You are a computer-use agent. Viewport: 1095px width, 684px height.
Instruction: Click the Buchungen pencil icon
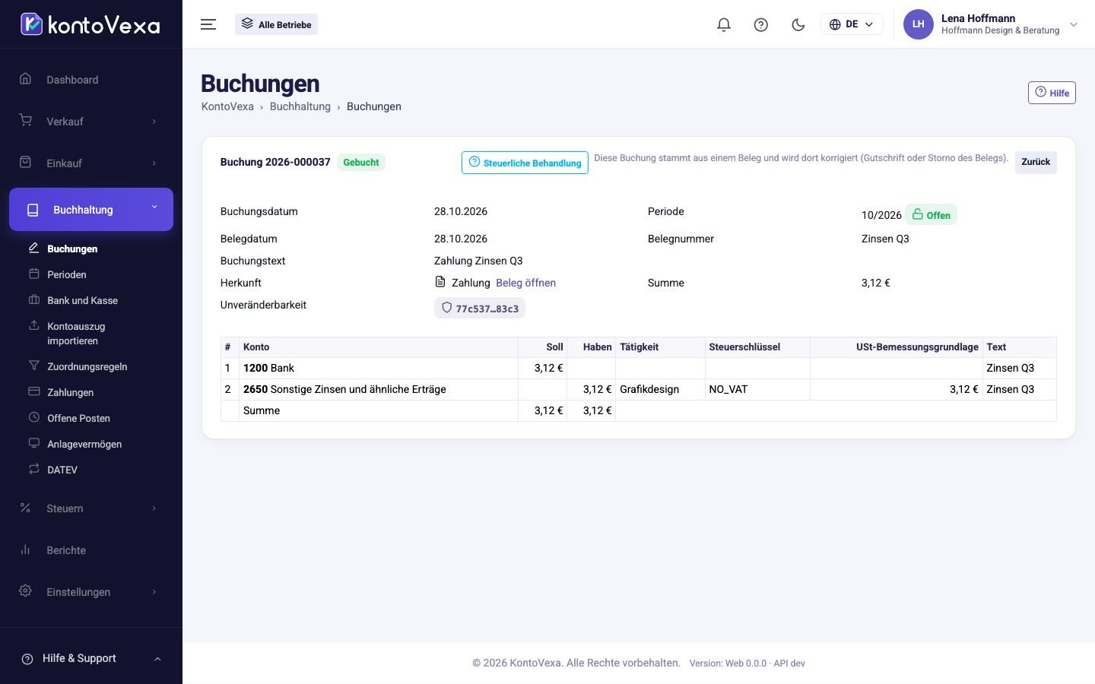point(33,248)
